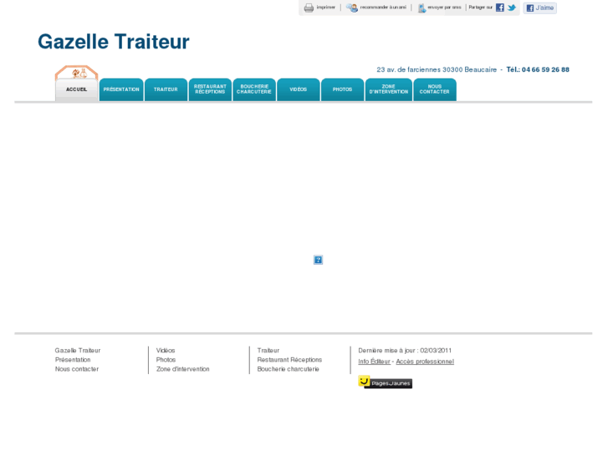
Task: Click footer link Gazelle Traiteur
Action: (x=78, y=351)
